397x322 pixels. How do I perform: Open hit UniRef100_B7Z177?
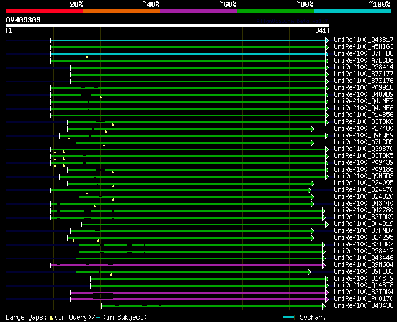pos(364,74)
